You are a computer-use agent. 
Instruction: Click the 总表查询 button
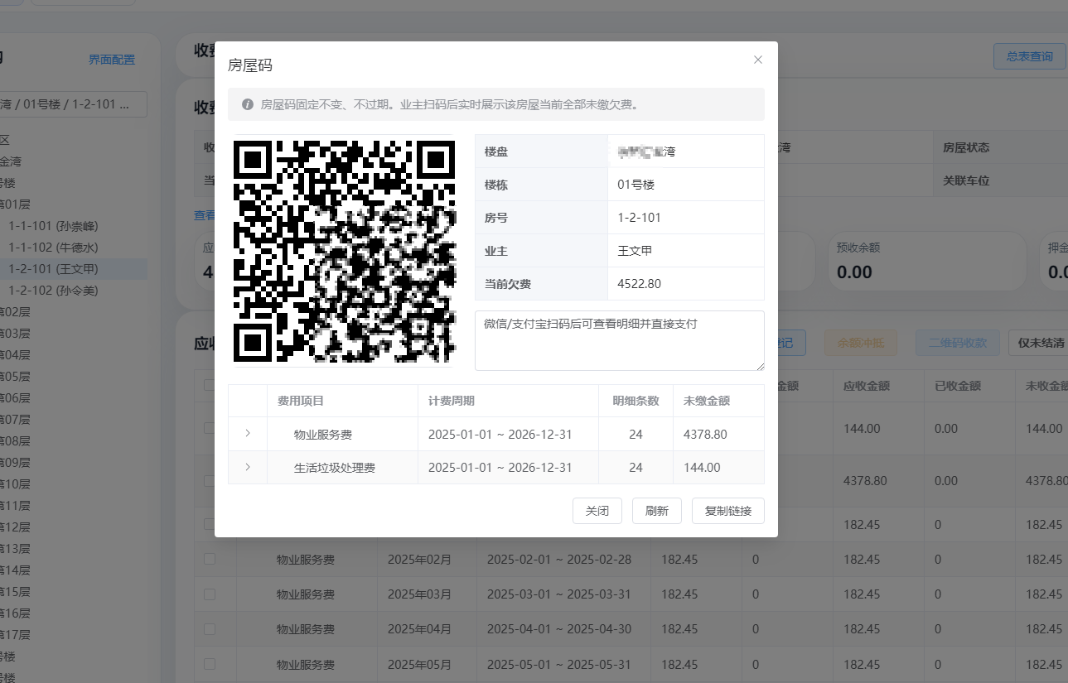[1030, 56]
